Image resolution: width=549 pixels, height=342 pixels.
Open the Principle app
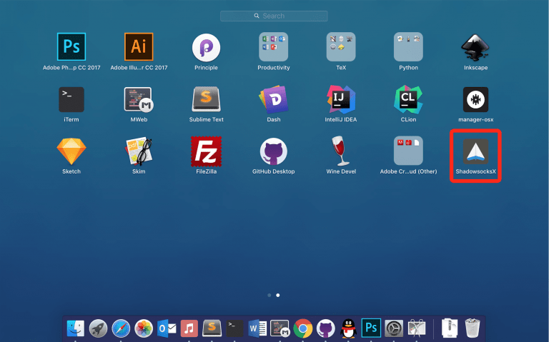[206, 48]
